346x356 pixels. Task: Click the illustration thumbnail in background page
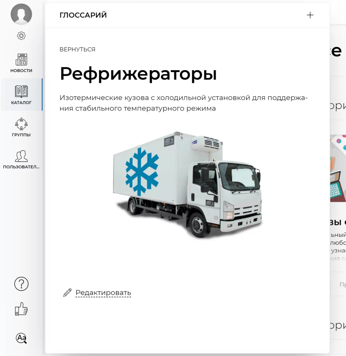point(338,168)
